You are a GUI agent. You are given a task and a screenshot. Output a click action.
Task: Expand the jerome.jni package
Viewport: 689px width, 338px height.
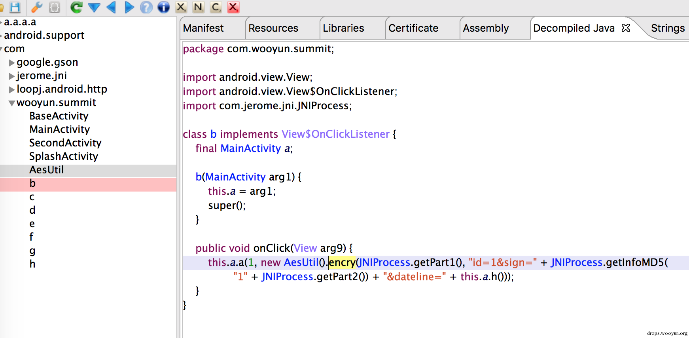click(x=12, y=76)
